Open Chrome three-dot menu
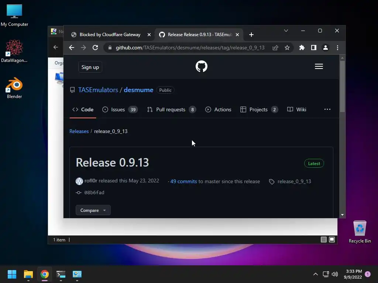 click(x=337, y=48)
